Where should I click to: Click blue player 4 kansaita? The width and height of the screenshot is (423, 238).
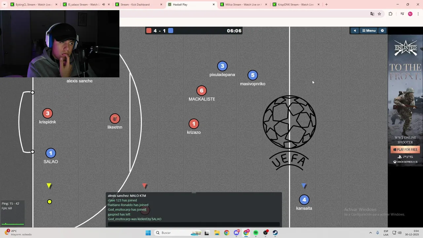click(304, 200)
